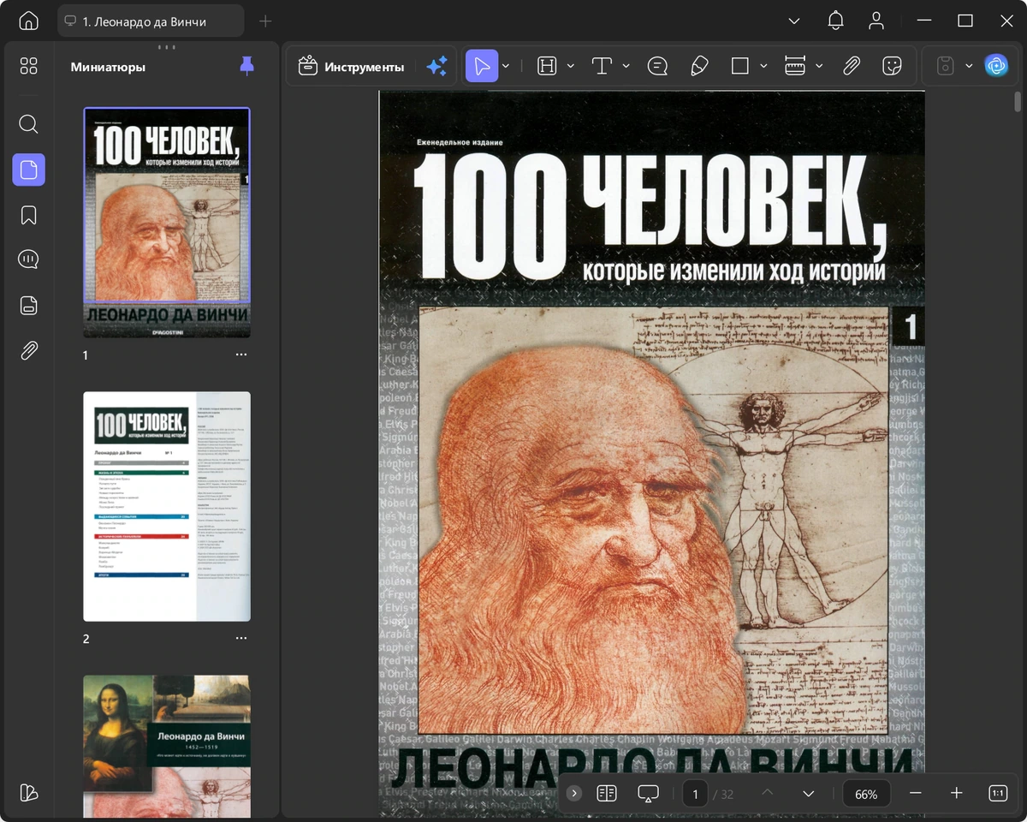Pin the Миниатюры panel
1027x822 pixels.
point(246,66)
